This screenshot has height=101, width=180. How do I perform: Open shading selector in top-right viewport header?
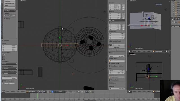167,51
